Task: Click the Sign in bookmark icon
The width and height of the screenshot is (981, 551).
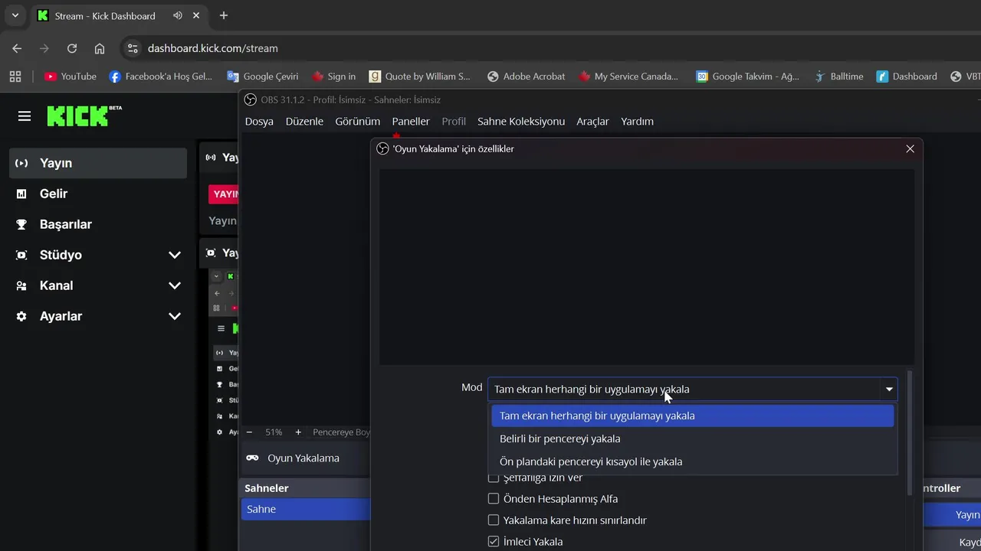Action: point(318,77)
